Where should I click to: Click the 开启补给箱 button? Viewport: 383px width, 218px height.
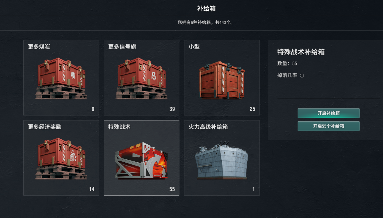click(x=328, y=113)
